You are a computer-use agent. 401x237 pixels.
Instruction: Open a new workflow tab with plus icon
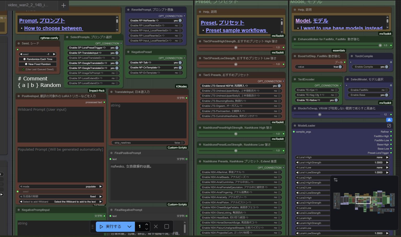point(63,5)
